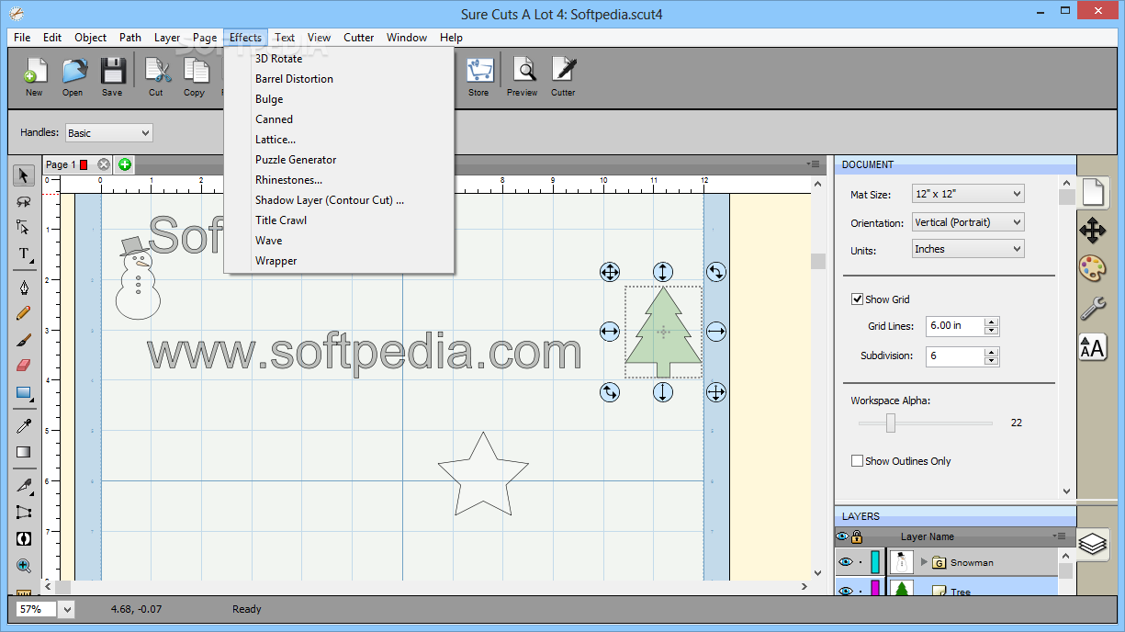Choose the Zoom magnifier tool

tap(24, 566)
